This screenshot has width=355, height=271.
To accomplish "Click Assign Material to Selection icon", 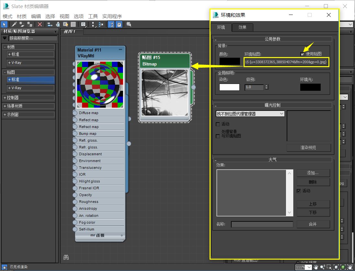I will click(x=30, y=24).
